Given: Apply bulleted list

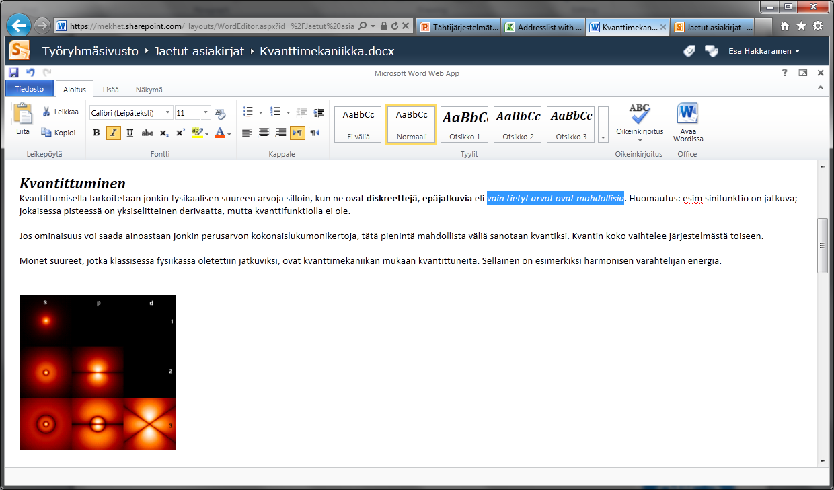Looking at the screenshot, I should pos(248,112).
